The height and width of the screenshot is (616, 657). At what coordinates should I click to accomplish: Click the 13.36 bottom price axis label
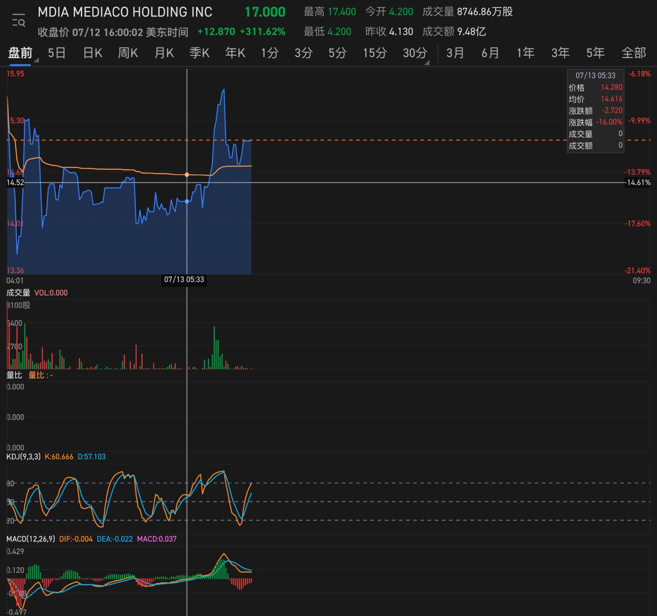pos(15,270)
